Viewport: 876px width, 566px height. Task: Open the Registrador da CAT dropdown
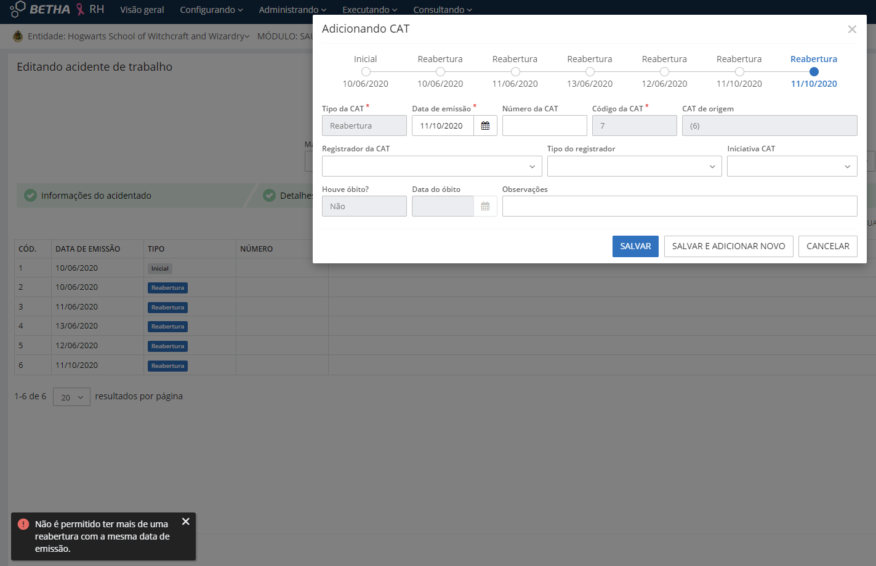pos(432,166)
